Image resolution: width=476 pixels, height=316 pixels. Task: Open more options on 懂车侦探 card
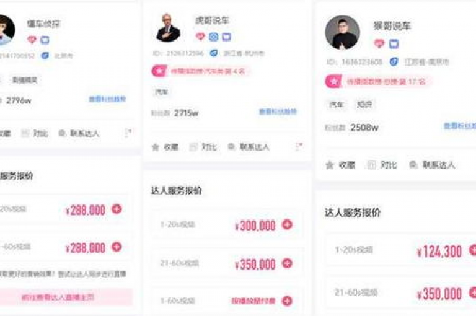(x=128, y=133)
